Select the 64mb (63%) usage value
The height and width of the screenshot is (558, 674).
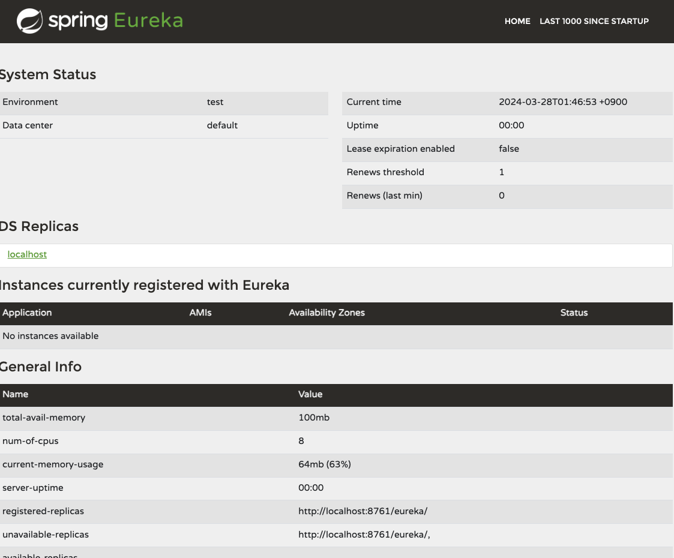coord(325,464)
